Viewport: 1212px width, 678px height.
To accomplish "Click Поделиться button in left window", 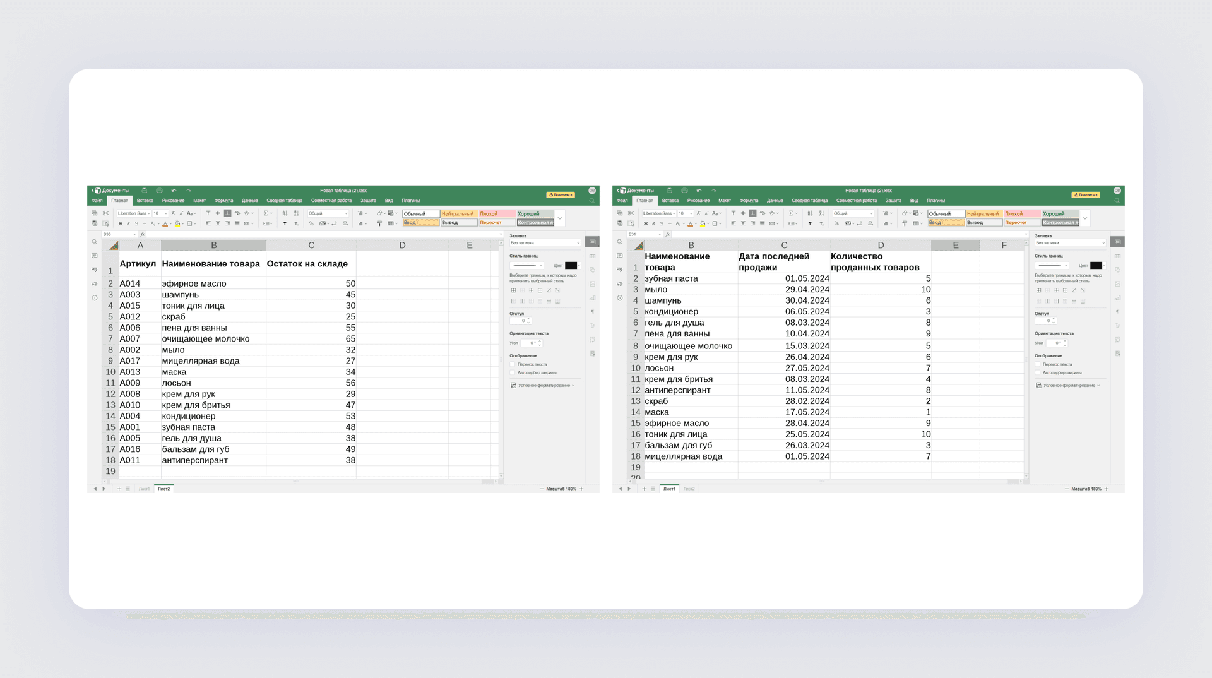I will (561, 194).
